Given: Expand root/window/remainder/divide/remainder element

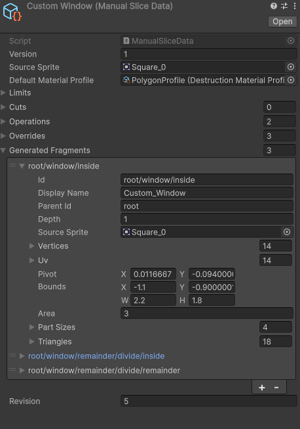Looking at the screenshot, I should [x=22, y=371].
